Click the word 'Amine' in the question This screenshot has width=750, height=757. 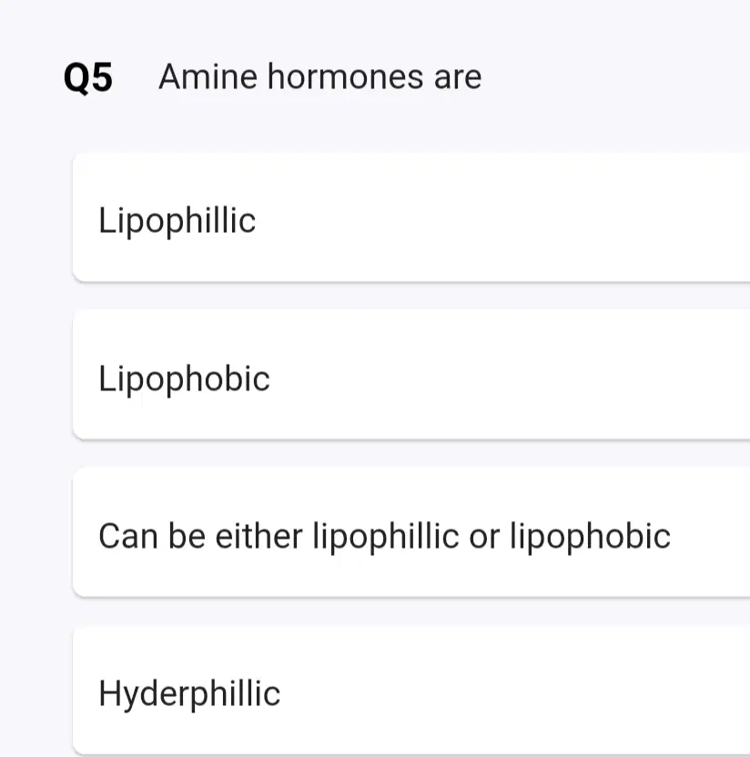pyautogui.click(x=208, y=76)
